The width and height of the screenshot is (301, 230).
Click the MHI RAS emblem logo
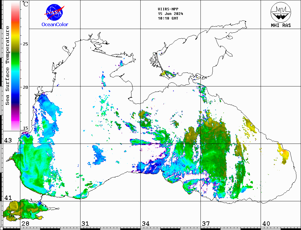click(x=281, y=12)
